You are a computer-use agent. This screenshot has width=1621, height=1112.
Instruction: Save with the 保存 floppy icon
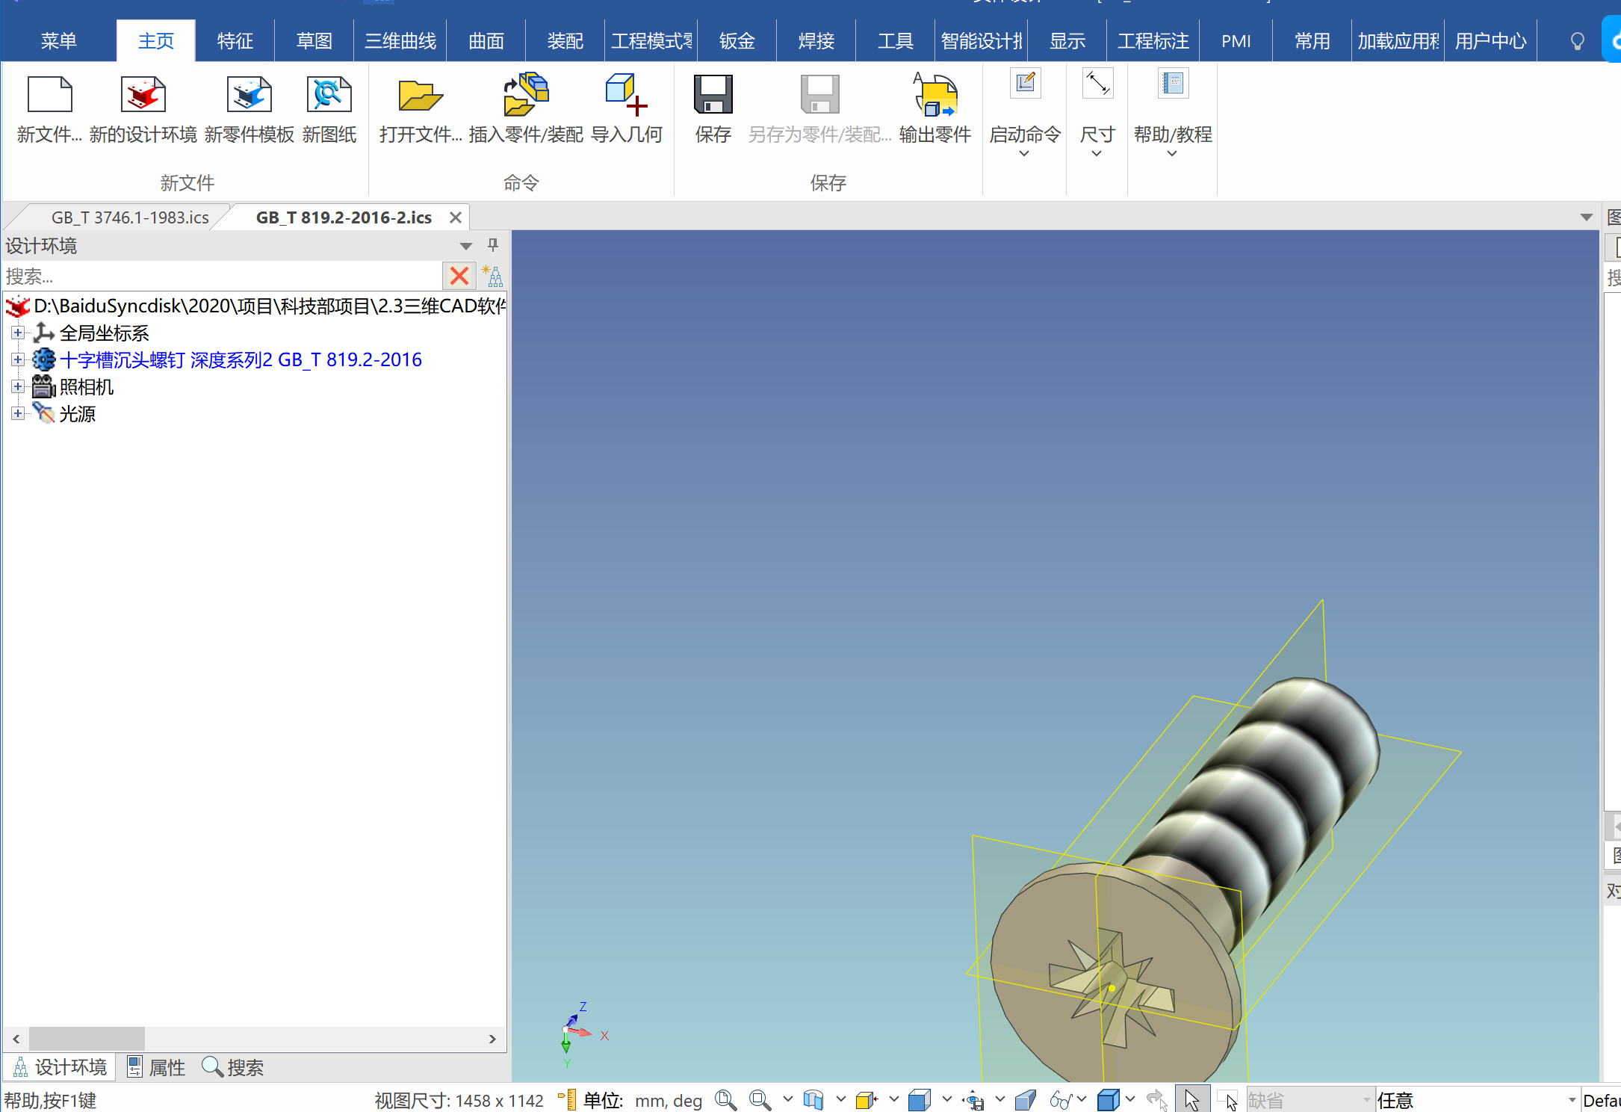(713, 95)
